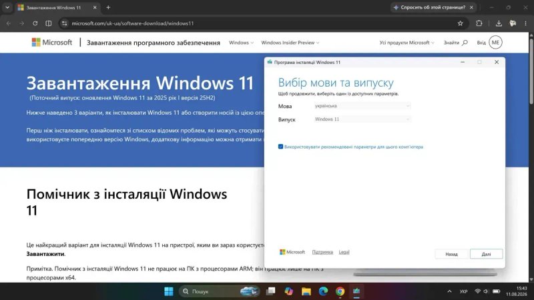The image size is (534, 300).
Task: Check battery status in system tray
Action: pos(497,291)
